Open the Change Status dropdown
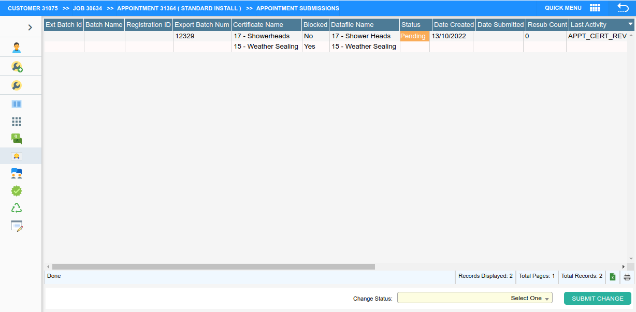The width and height of the screenshot is (636, 312). 474,298
